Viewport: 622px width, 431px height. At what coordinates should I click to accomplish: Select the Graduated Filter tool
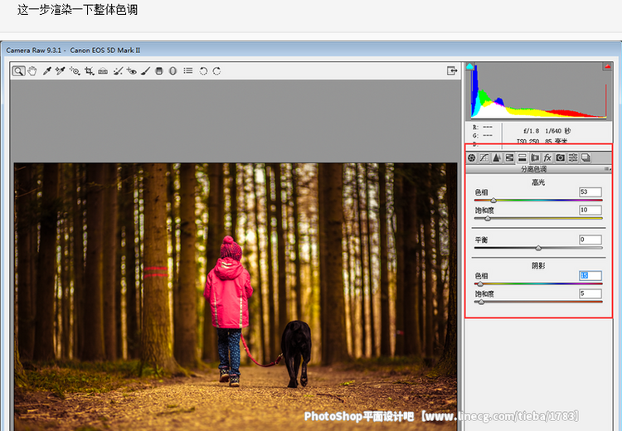pos(159,71)
